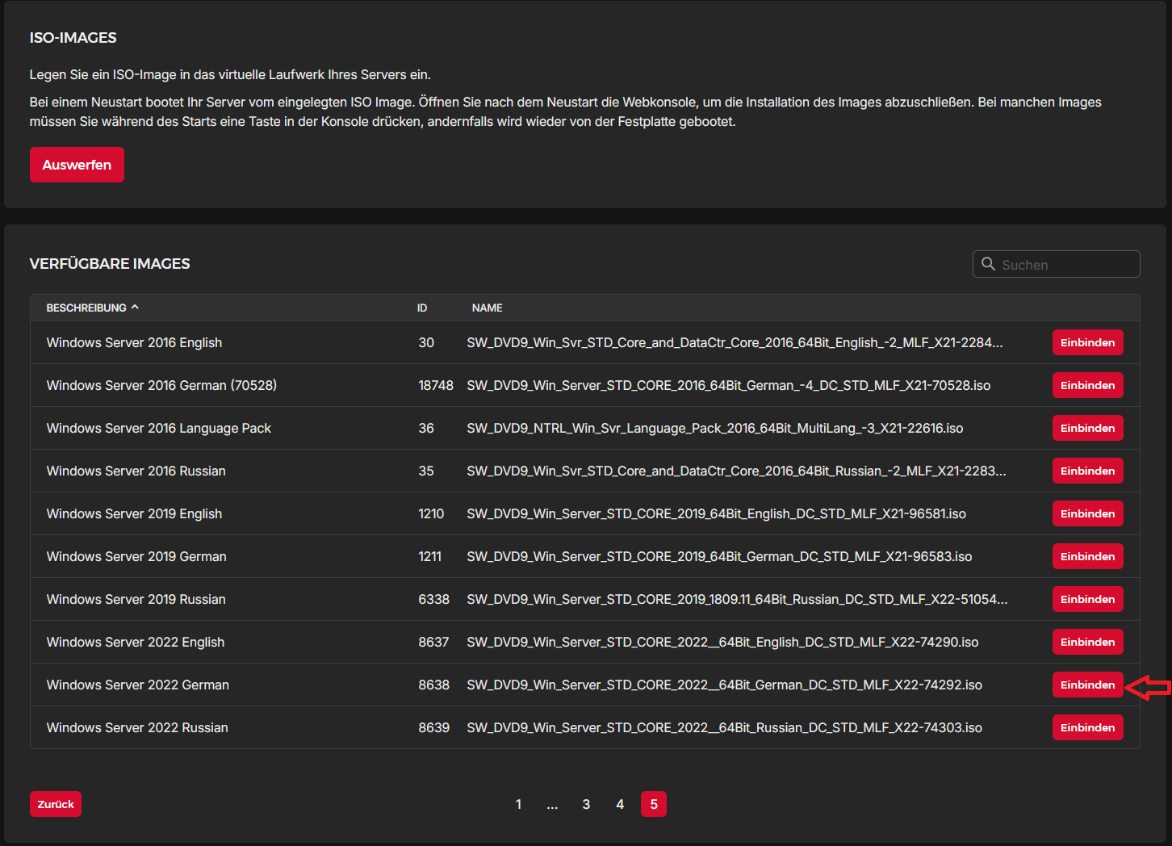Click Einbinden for Windows Server 2019 English

click(1087, 513)
